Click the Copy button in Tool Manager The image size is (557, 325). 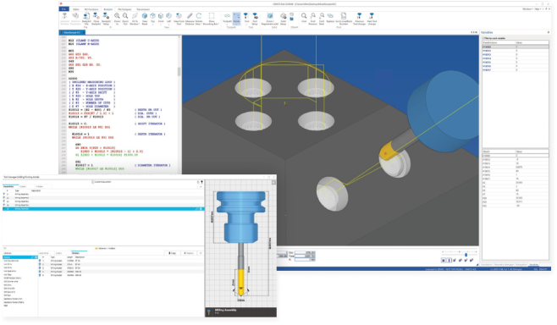tap(173, 253)
